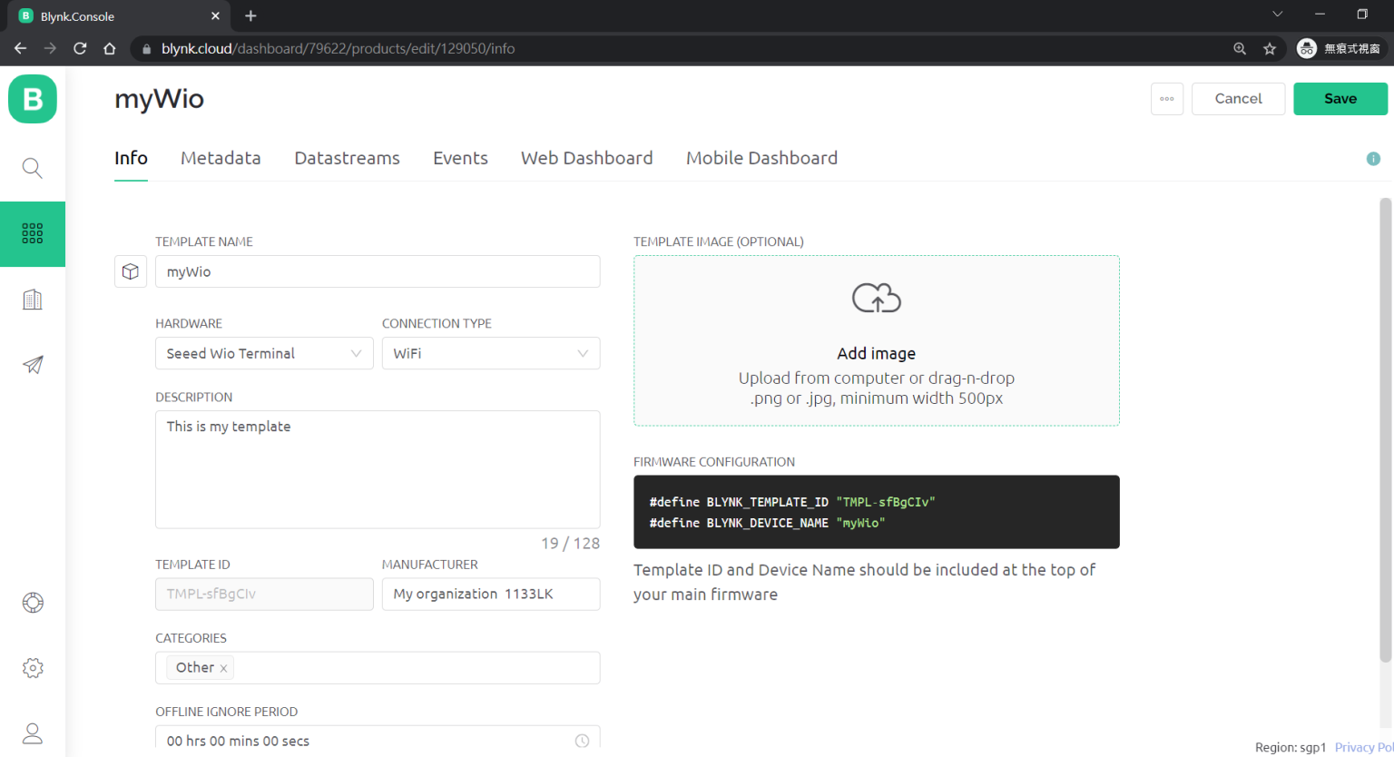Screen dimensions: 1394x757
Task: Click the clock icon in offline period field
Action: point(582,741)
